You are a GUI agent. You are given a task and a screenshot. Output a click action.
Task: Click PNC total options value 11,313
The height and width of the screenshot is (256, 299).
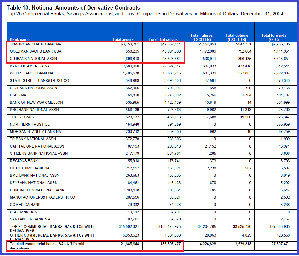click(x=246, y=110)
